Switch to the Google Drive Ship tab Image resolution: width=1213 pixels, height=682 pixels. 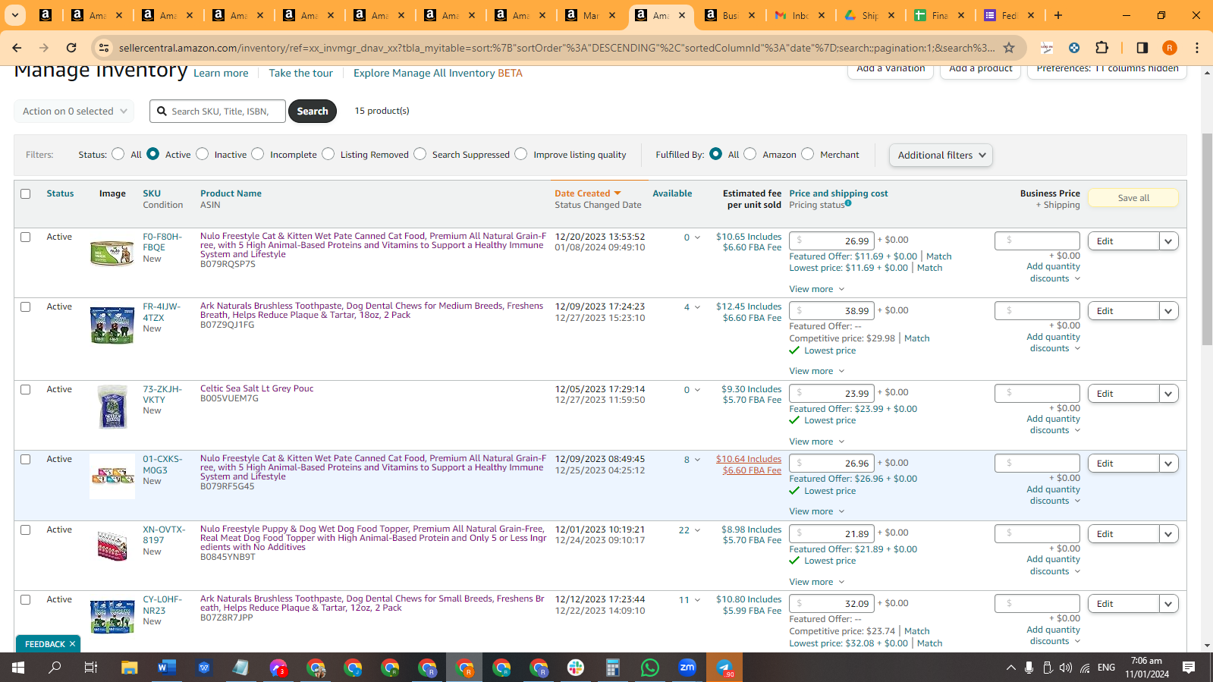click(x=869, y=15)
